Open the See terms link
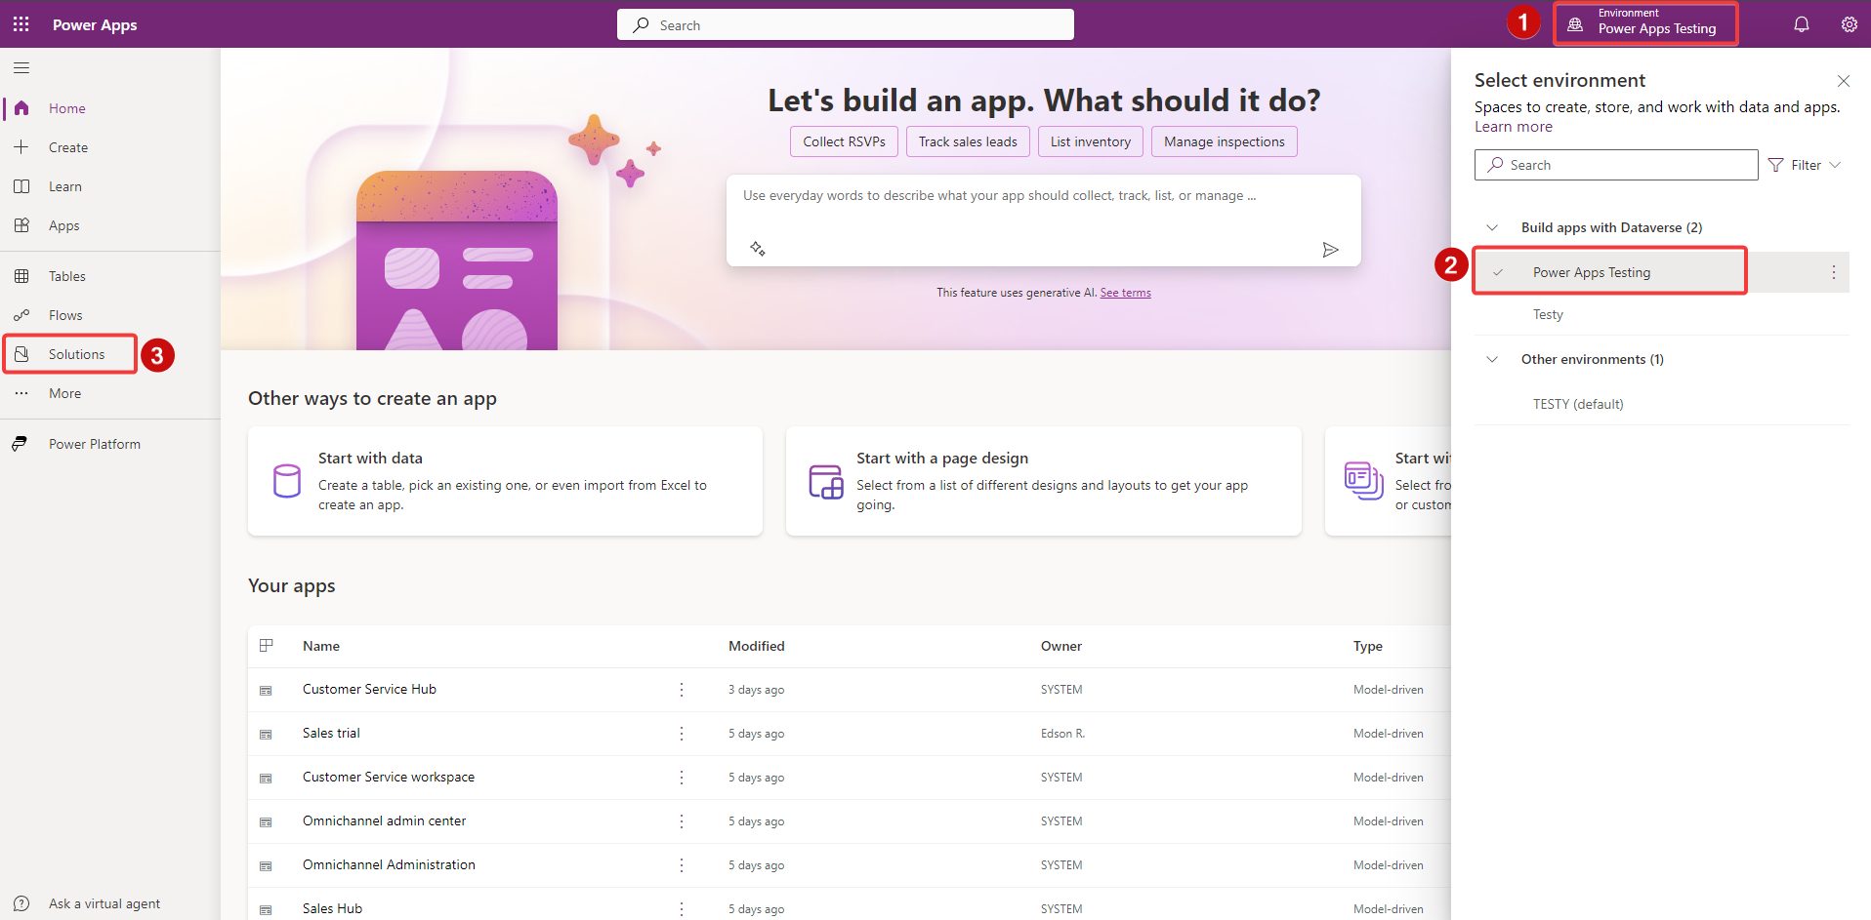The height and width of the screenshot is (920, 1871). [1125, 293]
